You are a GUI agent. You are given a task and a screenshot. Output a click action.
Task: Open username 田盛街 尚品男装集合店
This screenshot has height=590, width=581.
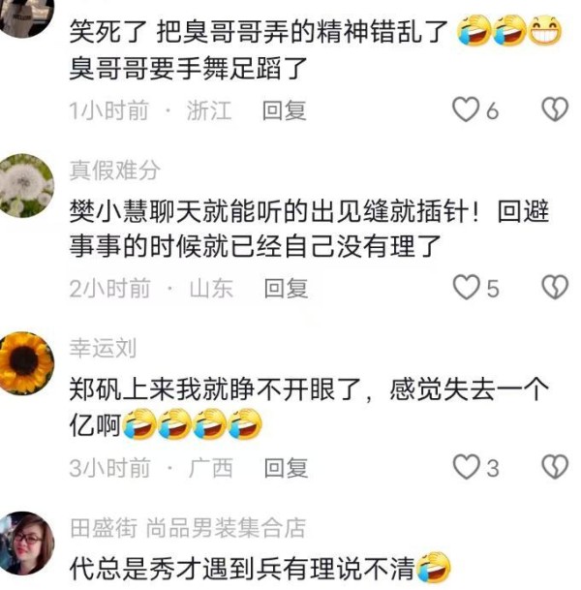click(188, 528)
